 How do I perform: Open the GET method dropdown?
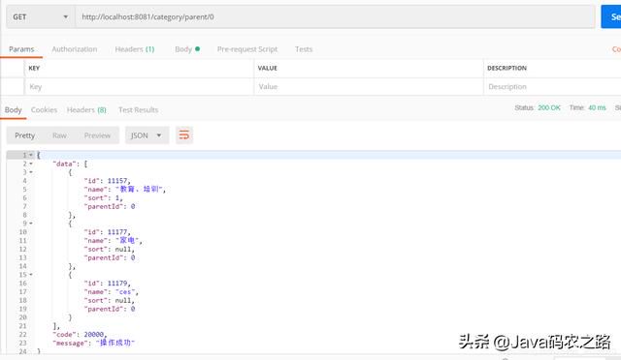point(41,17)
